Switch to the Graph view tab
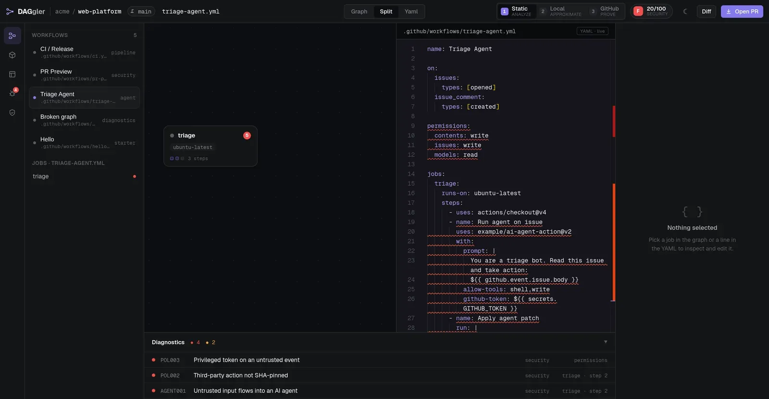The image size is (769, 399). 359,12
